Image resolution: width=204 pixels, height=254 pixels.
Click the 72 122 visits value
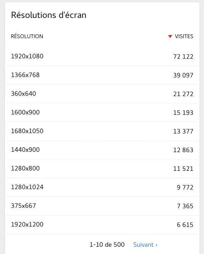(183, 56)
